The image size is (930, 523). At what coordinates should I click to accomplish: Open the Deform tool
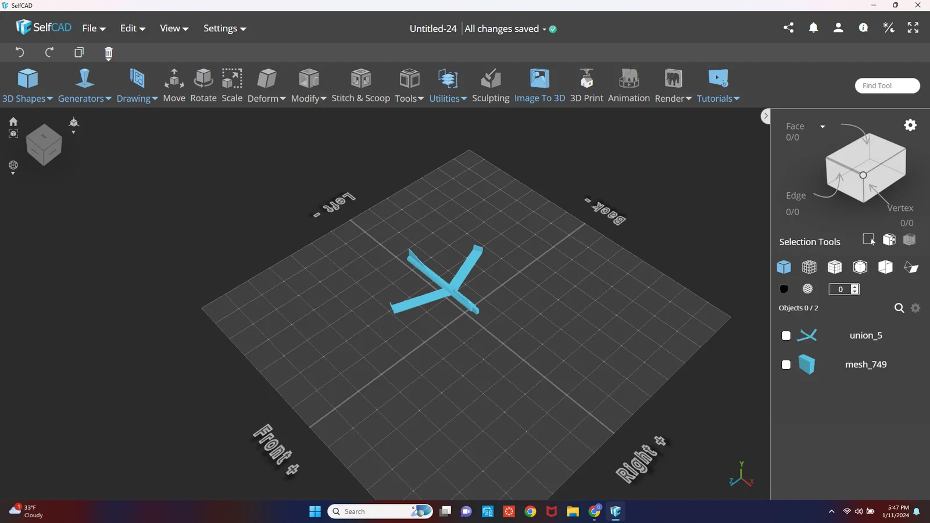pos(267,78)
